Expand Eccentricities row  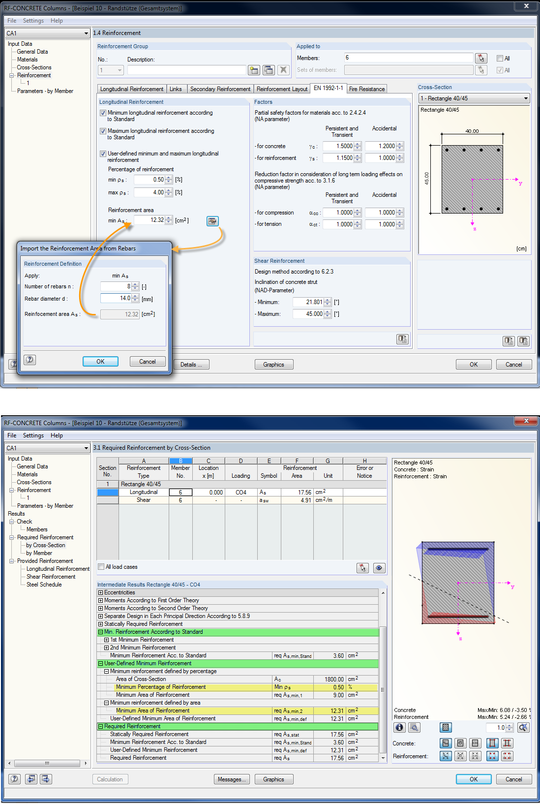[100, 592]
